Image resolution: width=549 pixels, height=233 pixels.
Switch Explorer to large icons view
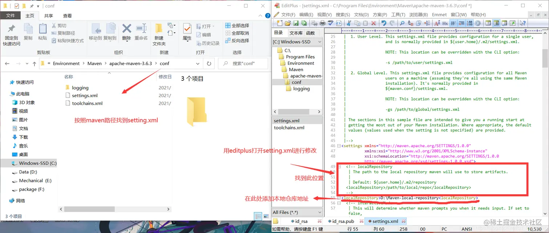point(266,216)
